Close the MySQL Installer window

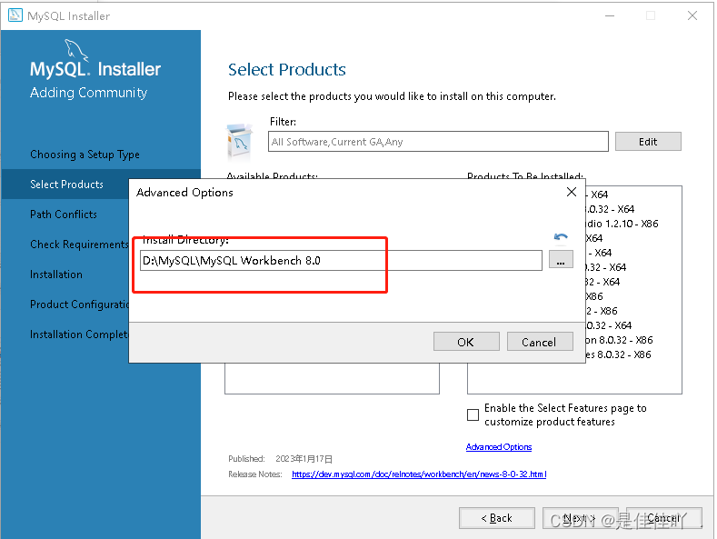click(x=692, y=15)
